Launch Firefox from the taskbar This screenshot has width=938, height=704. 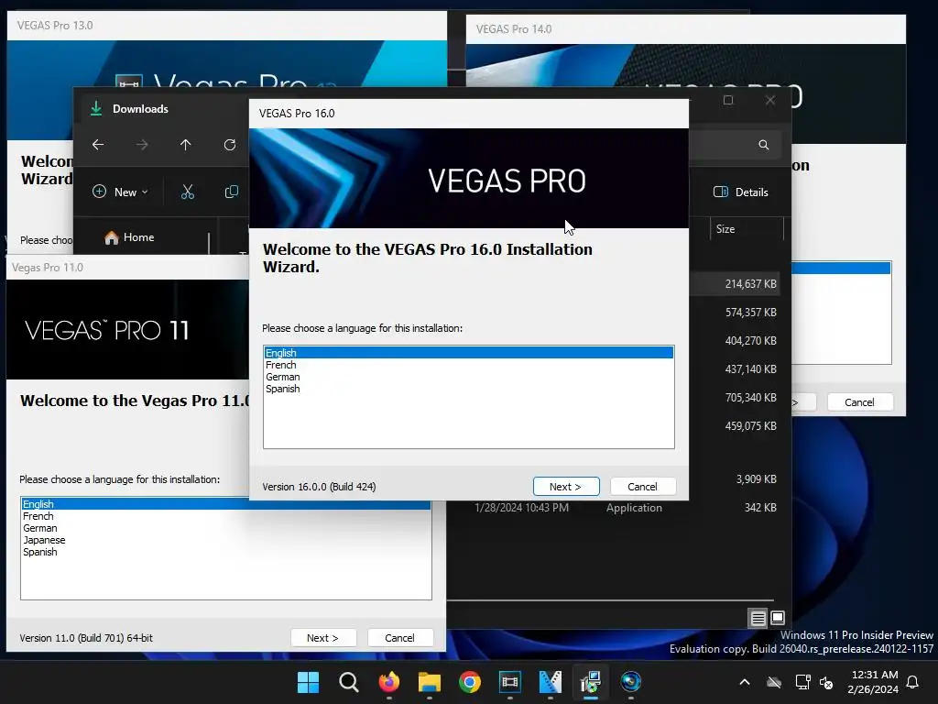388,682
